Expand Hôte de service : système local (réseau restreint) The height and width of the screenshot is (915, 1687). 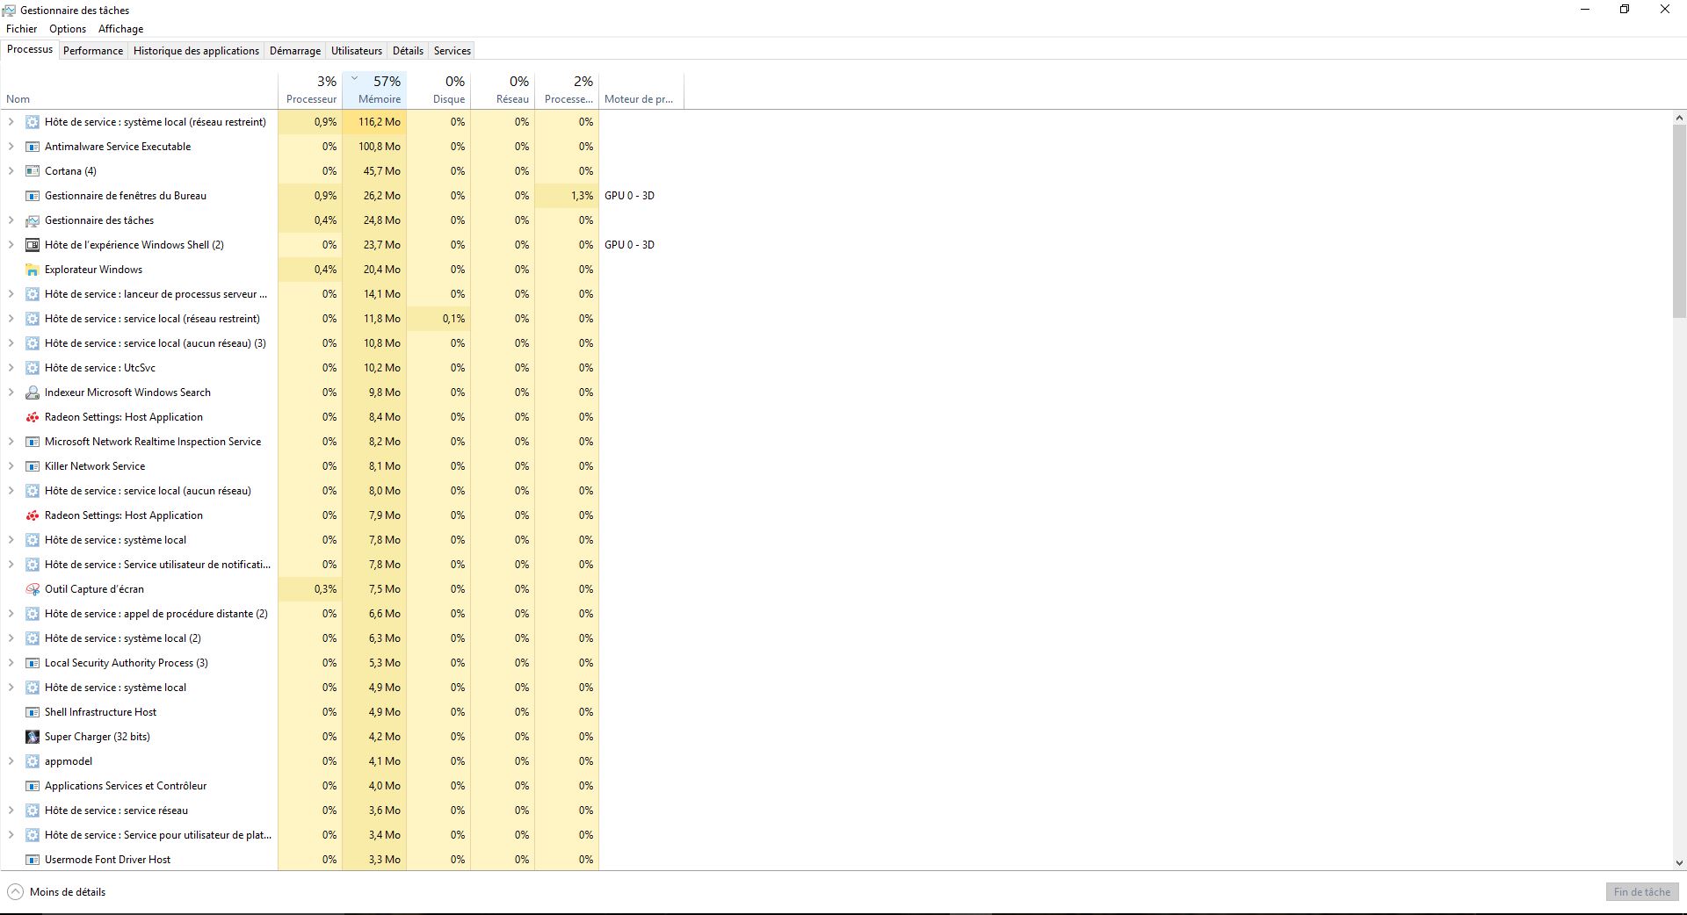click(11, 122)
